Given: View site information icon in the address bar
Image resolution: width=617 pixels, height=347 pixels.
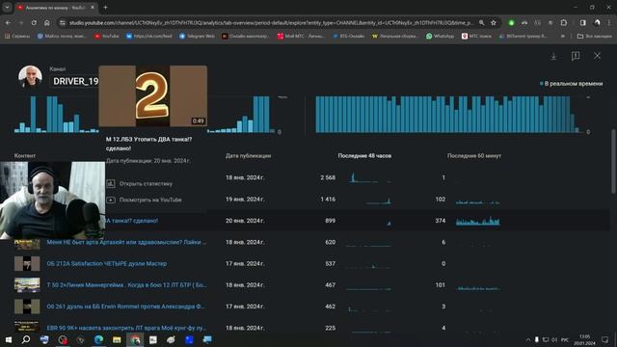Looking at the screenshot, I should (62, 23).
